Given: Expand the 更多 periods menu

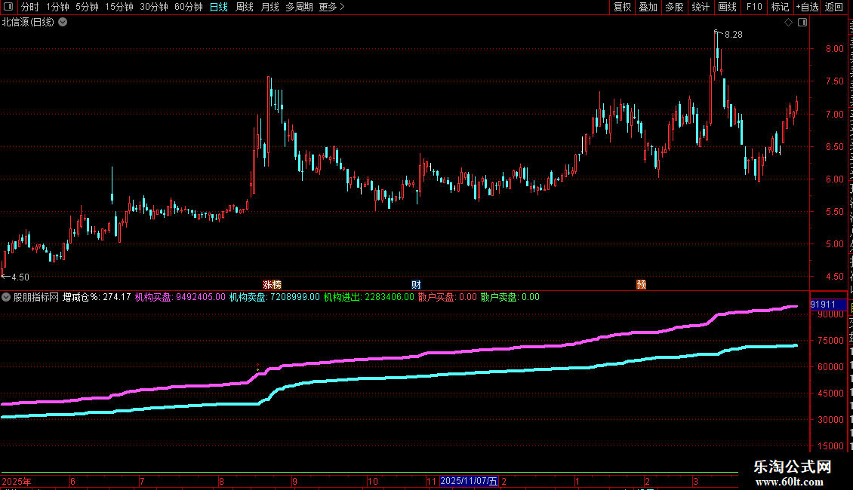Looking at the screenshot, I should pyautogui.click(x=331, y=7).
